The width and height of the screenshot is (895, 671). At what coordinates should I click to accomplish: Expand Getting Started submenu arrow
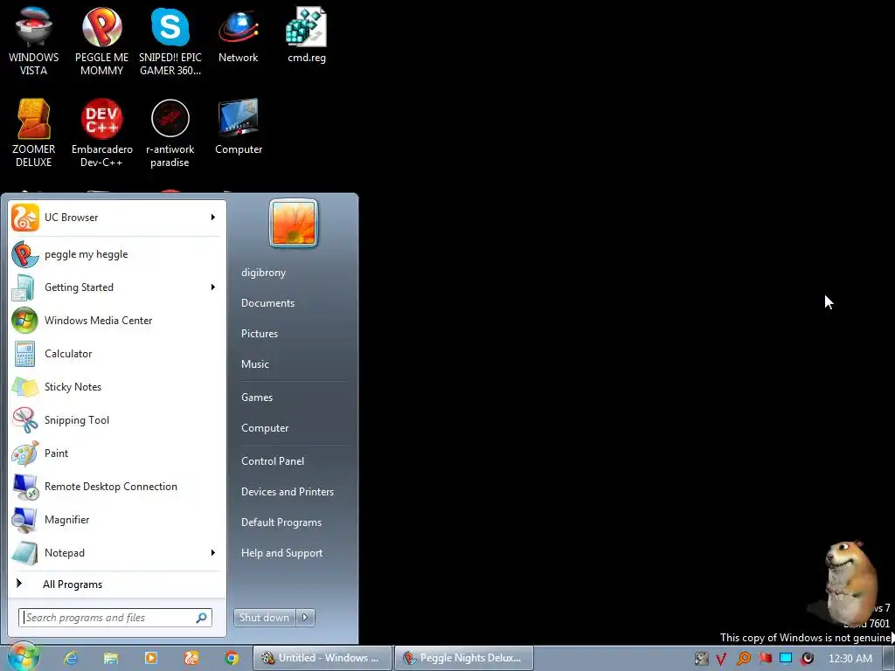(213, 287)
